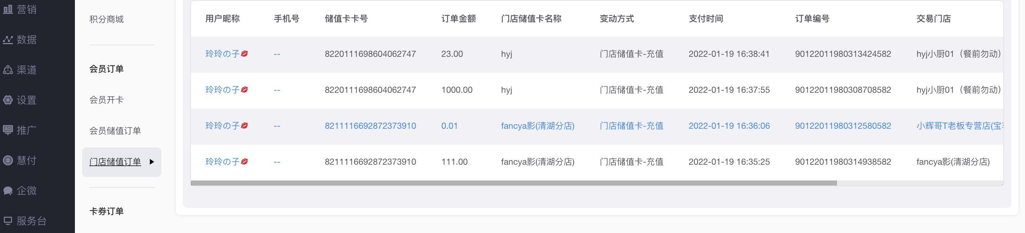Click the 小辉哥T老板专营店 store link
Screen dimensions: 1025x233
[959, 126]
